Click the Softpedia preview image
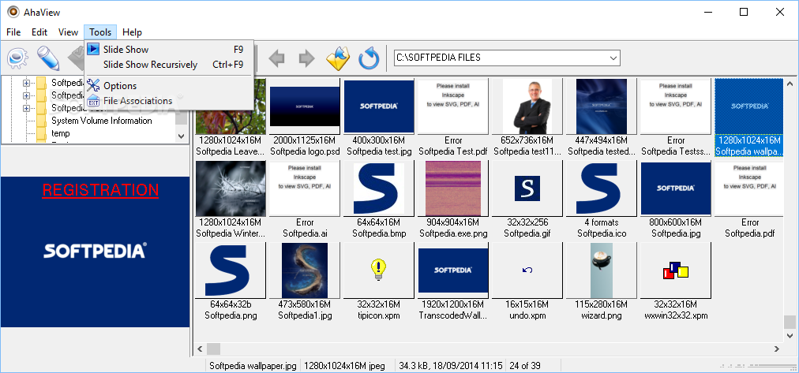799x373 pixels. click(x=95, y=252)
